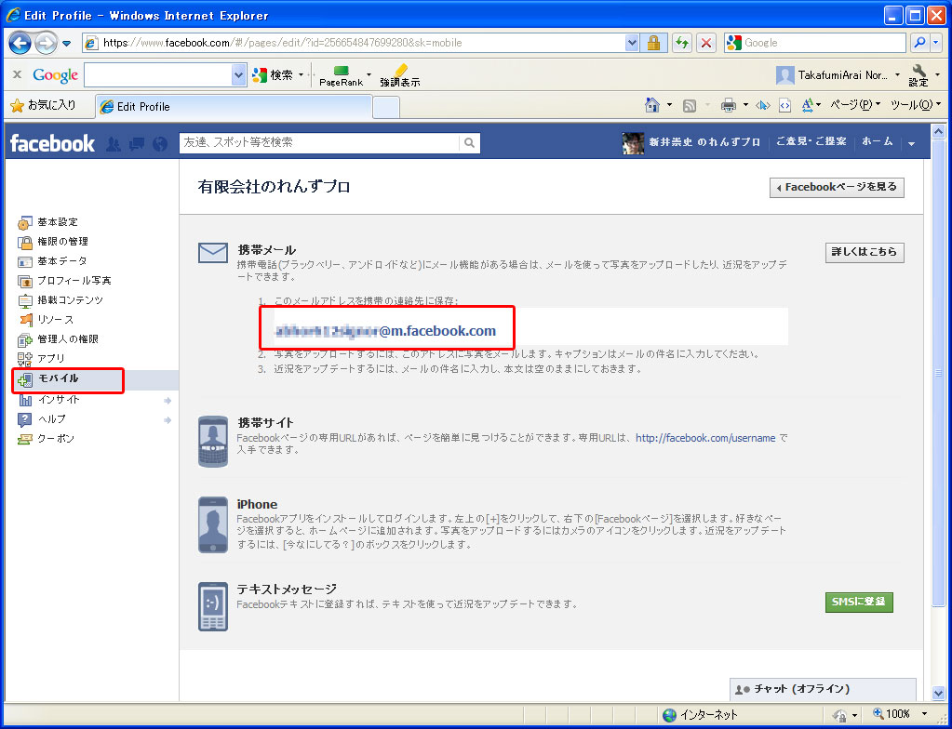Open a new blank tab
This screenshot has width=952, height=729.
385,107
